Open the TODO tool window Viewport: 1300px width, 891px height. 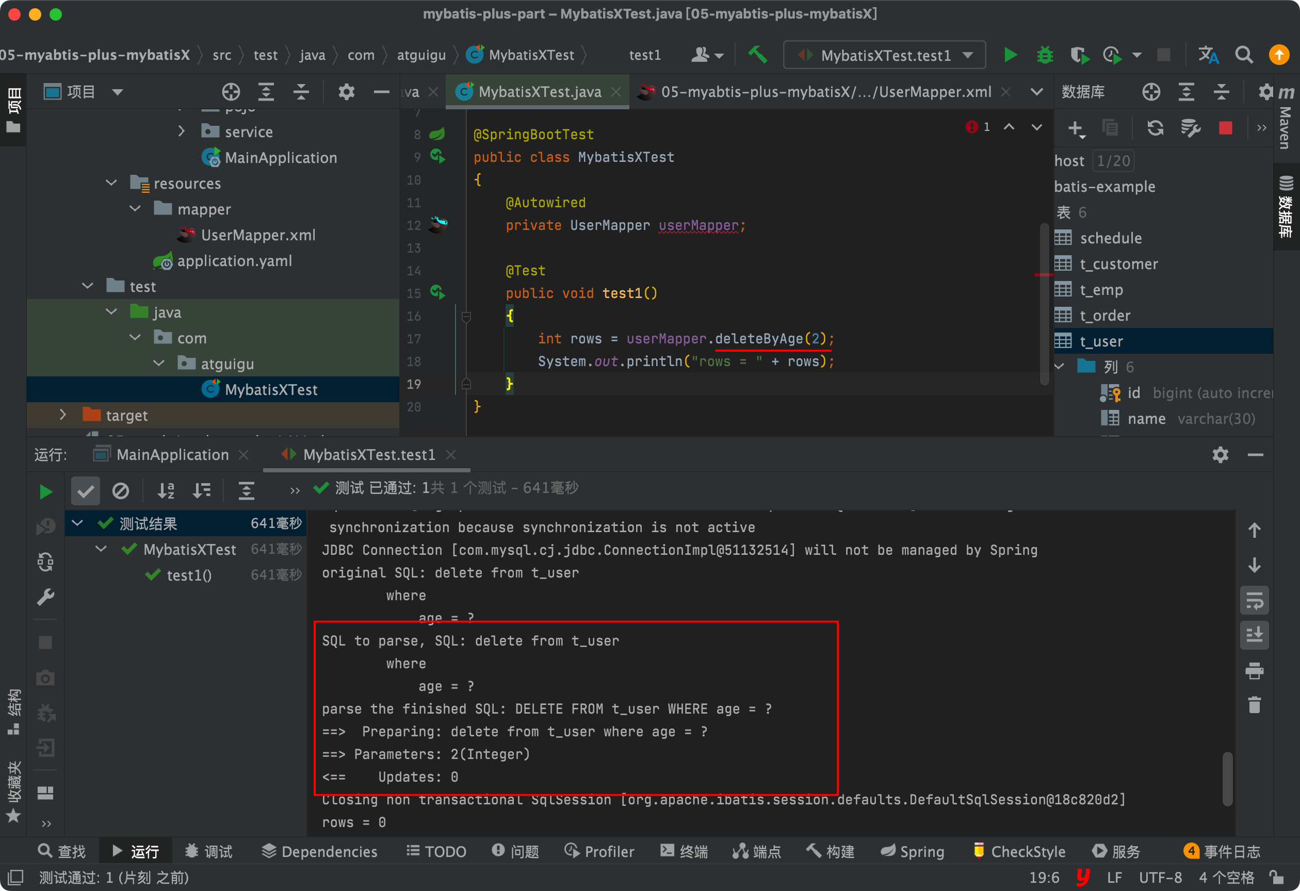pos(436,851)
